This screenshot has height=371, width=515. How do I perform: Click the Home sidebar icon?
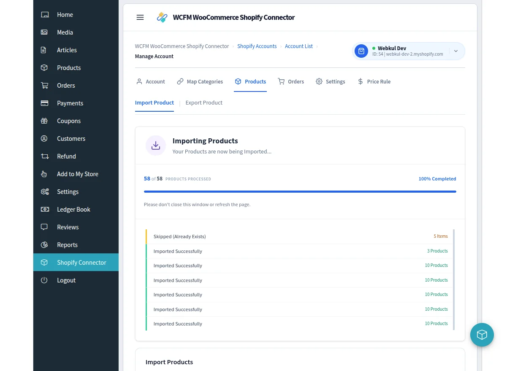44,15
